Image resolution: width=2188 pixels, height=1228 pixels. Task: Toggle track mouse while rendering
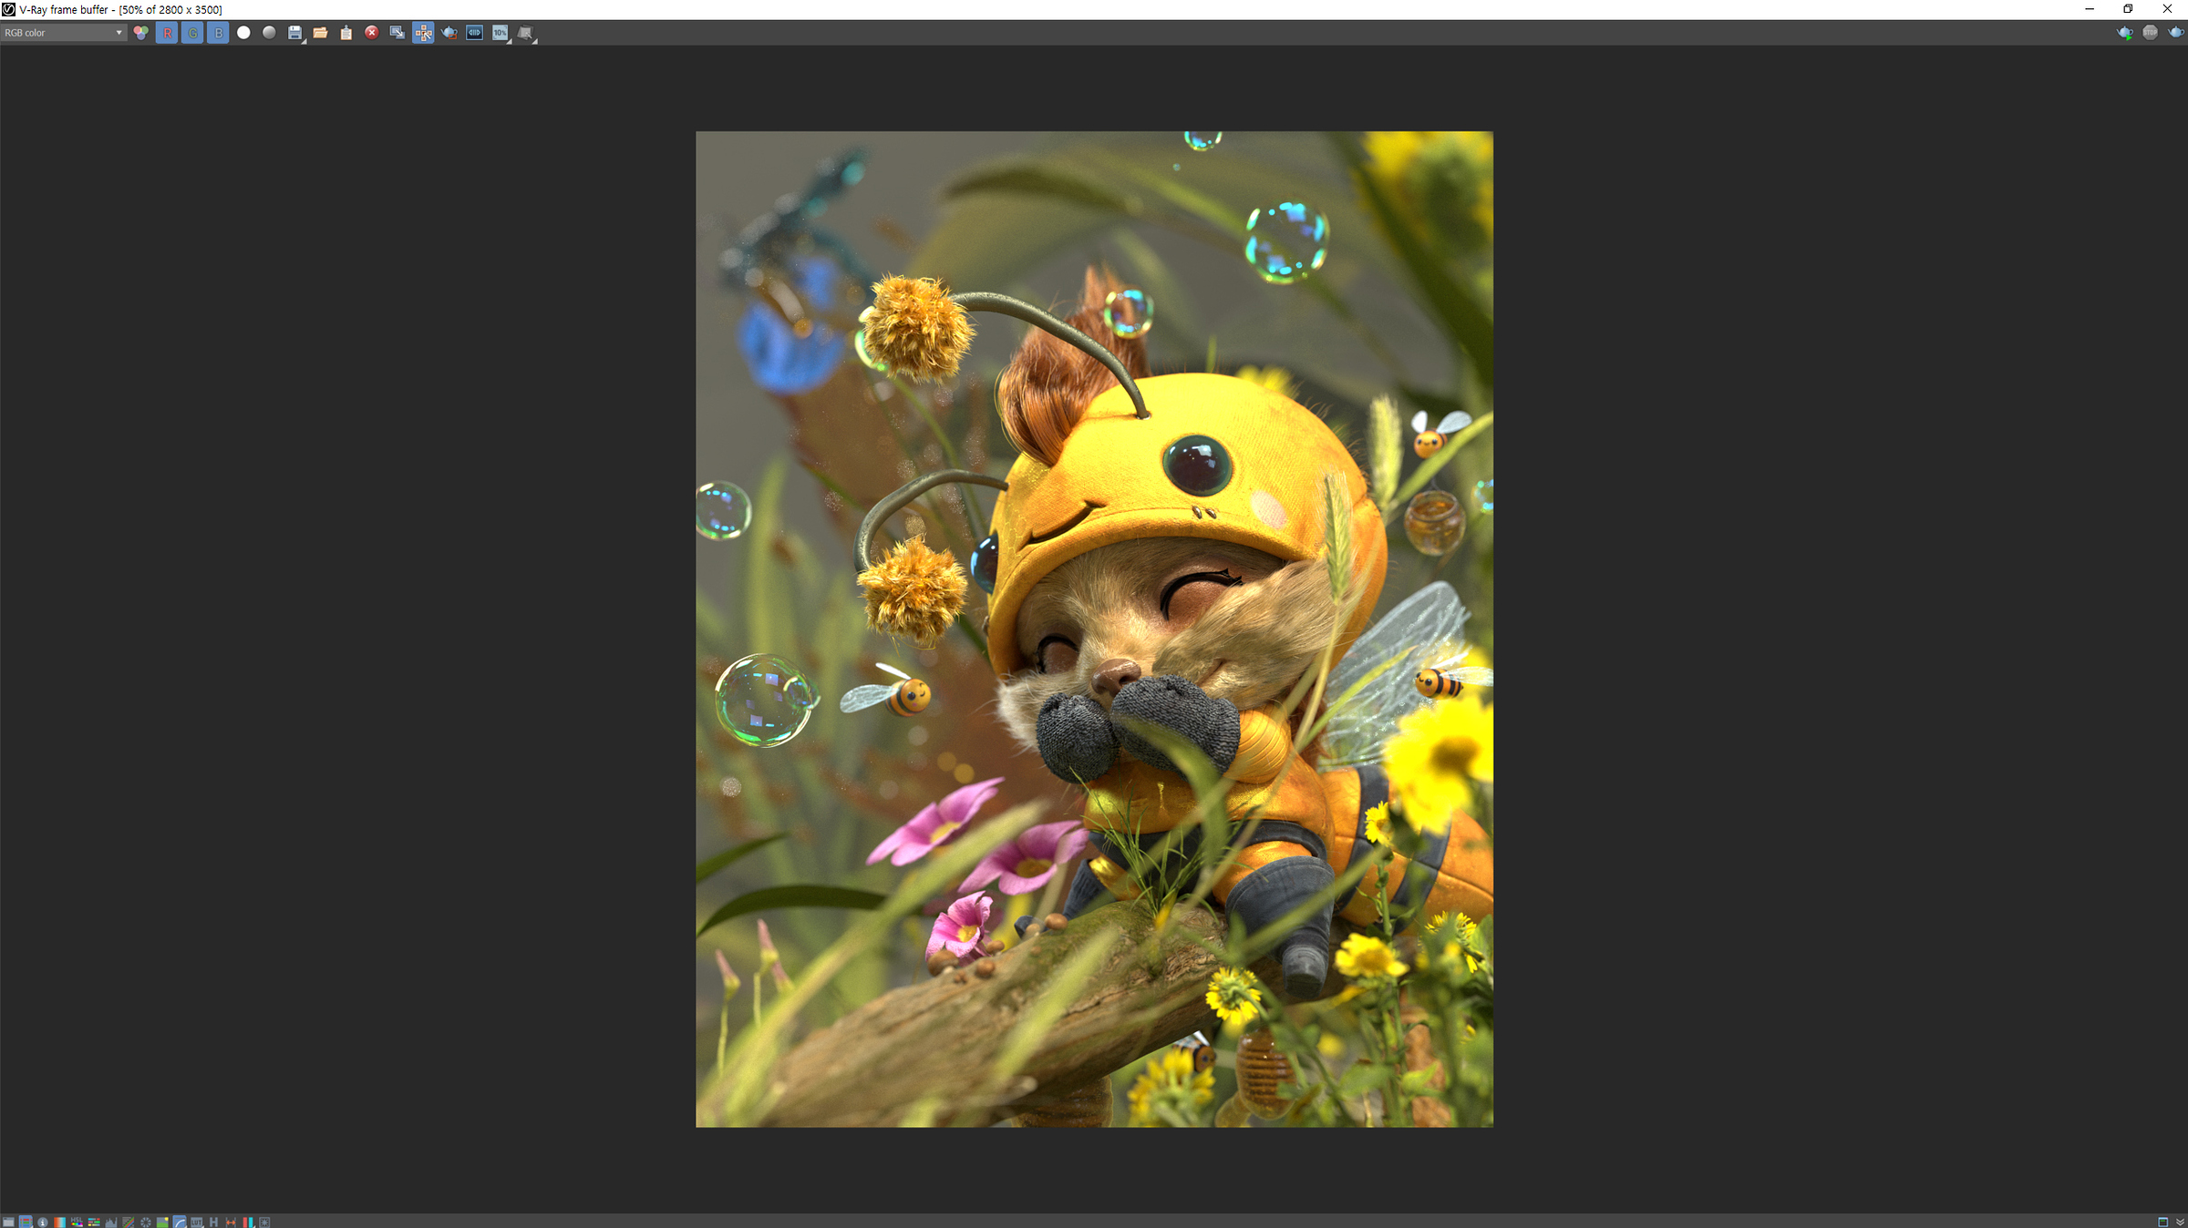423,33
